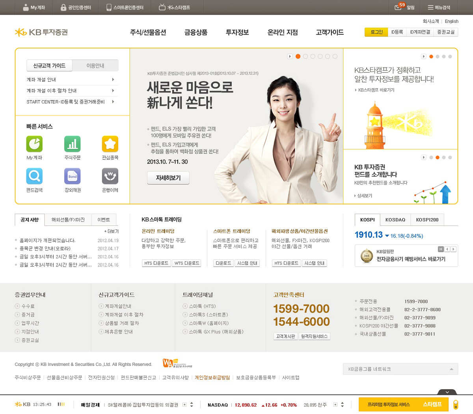Play the main banner carousel

point(290,56)
